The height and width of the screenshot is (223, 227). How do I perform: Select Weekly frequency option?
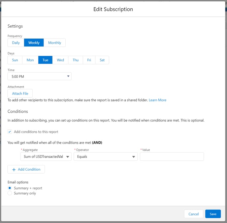pos(34,43)
